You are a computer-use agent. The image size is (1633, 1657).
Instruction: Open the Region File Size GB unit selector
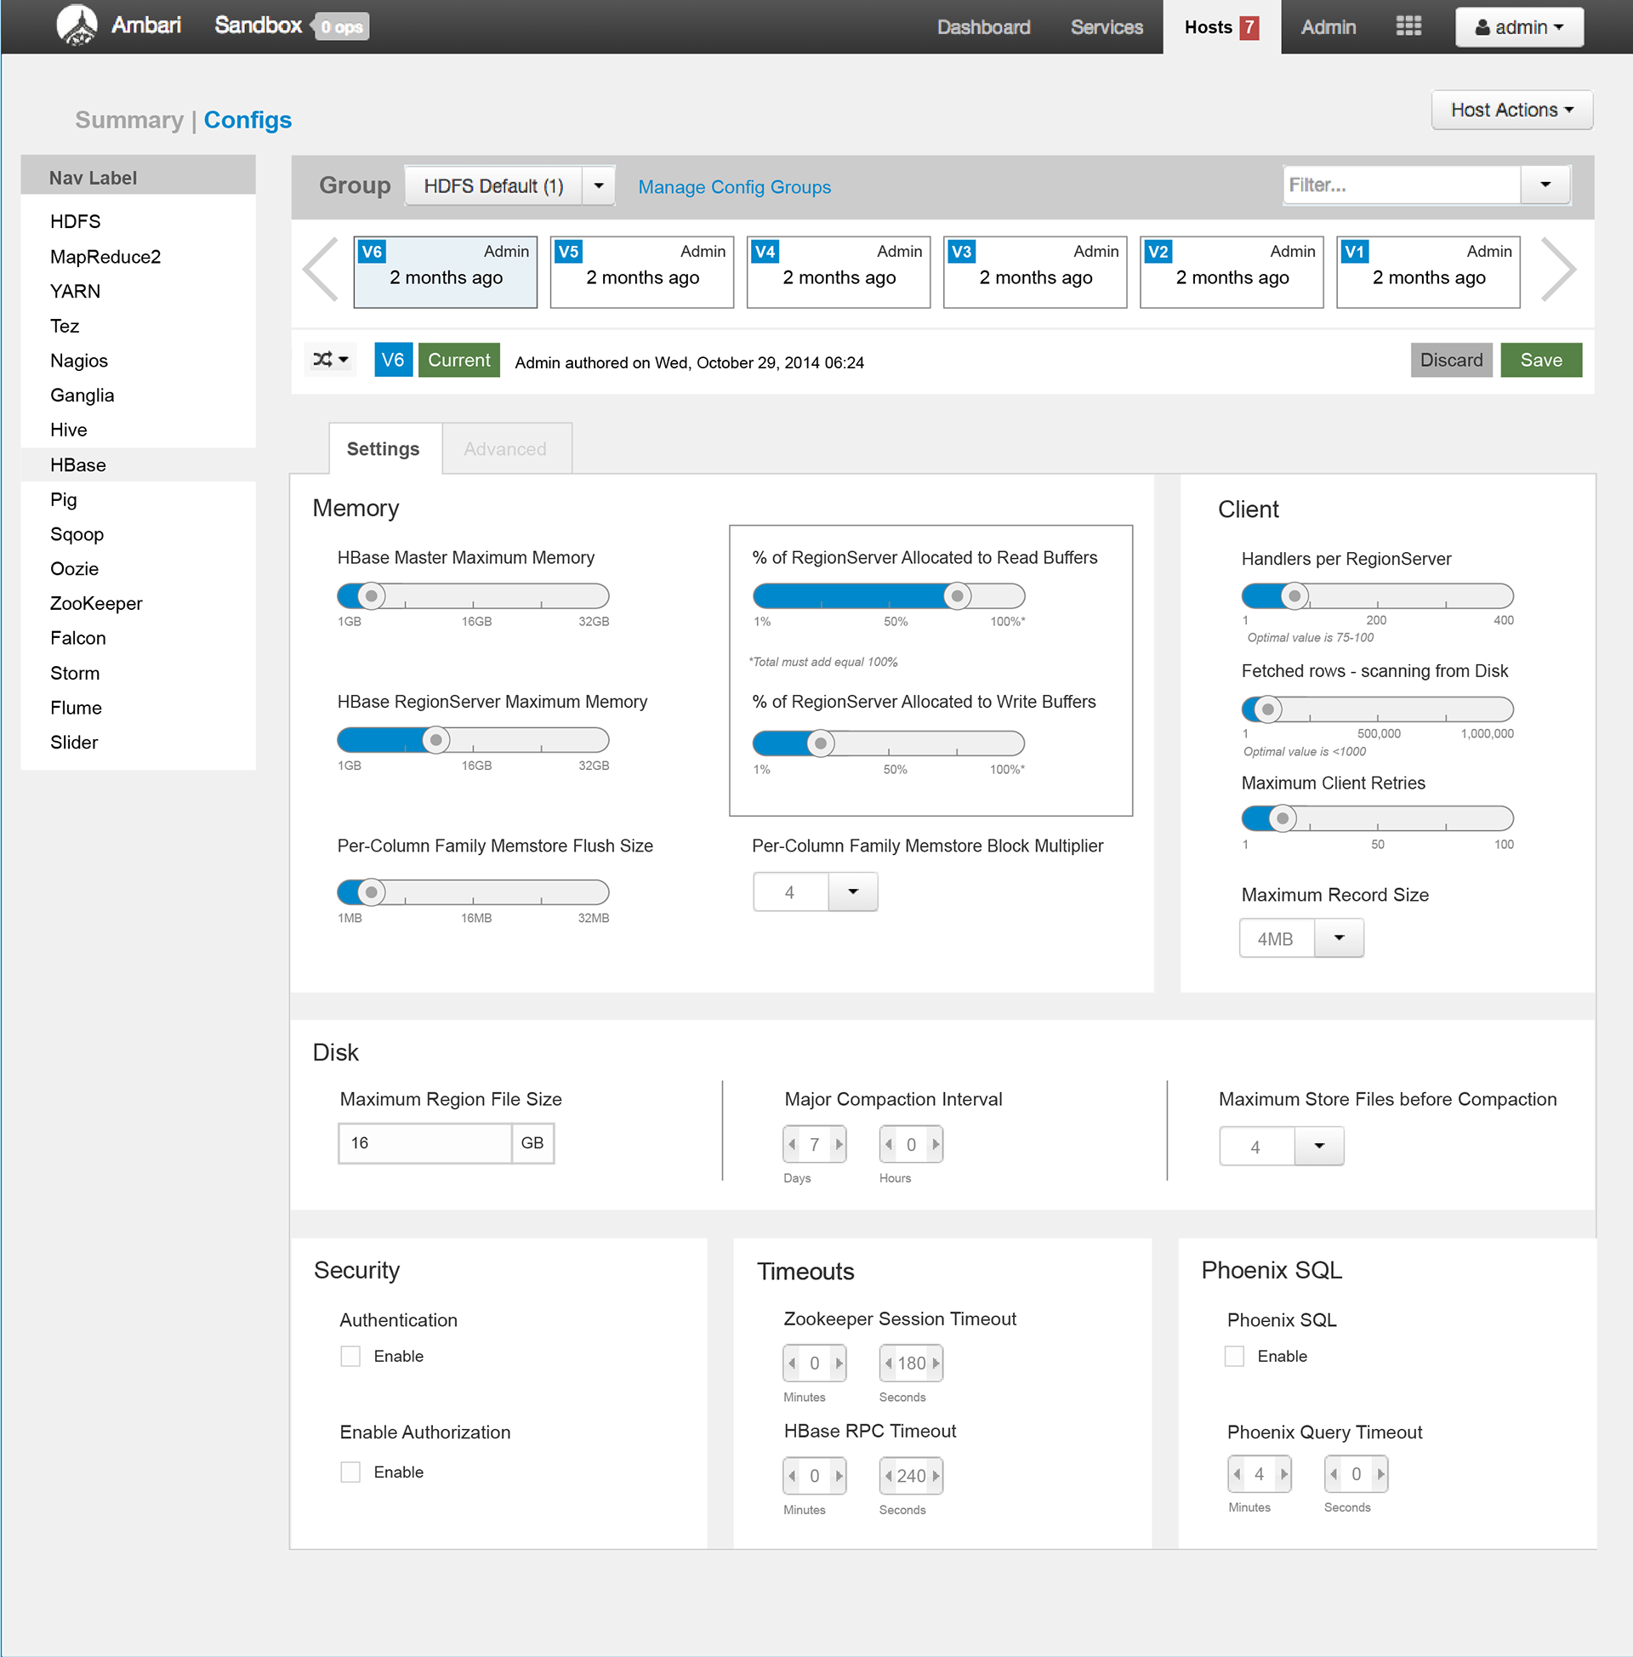pyautogui.click(x=532, y=1143)
